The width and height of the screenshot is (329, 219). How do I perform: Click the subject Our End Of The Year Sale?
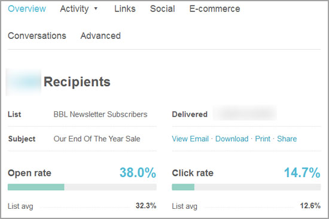(x=97, y=139)
